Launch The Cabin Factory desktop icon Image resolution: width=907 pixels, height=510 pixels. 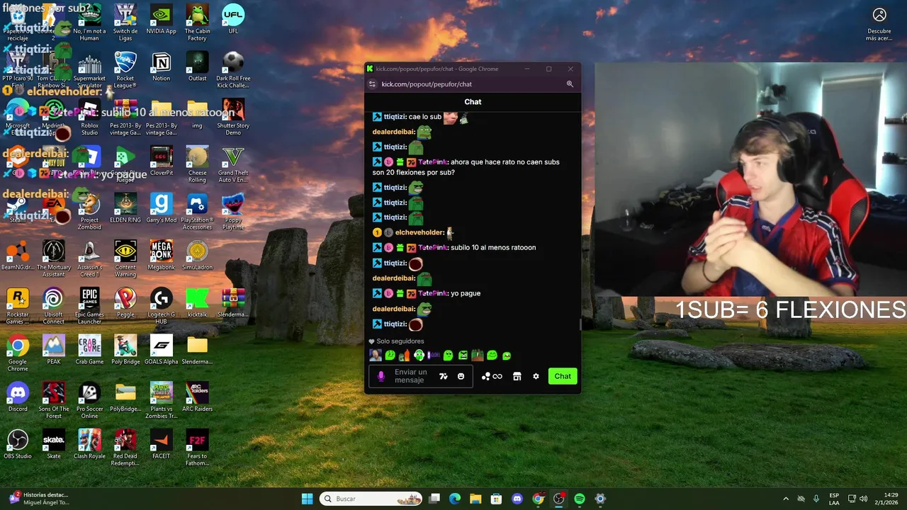tap(197, 23)
